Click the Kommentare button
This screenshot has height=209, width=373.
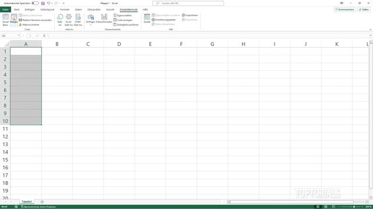coord(345,10)
